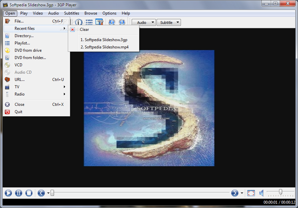Click the elapsed time 00:00:01 / 00:00:12
The width and height of the screenshot is (298, 208).
click(x=279, y=202)
